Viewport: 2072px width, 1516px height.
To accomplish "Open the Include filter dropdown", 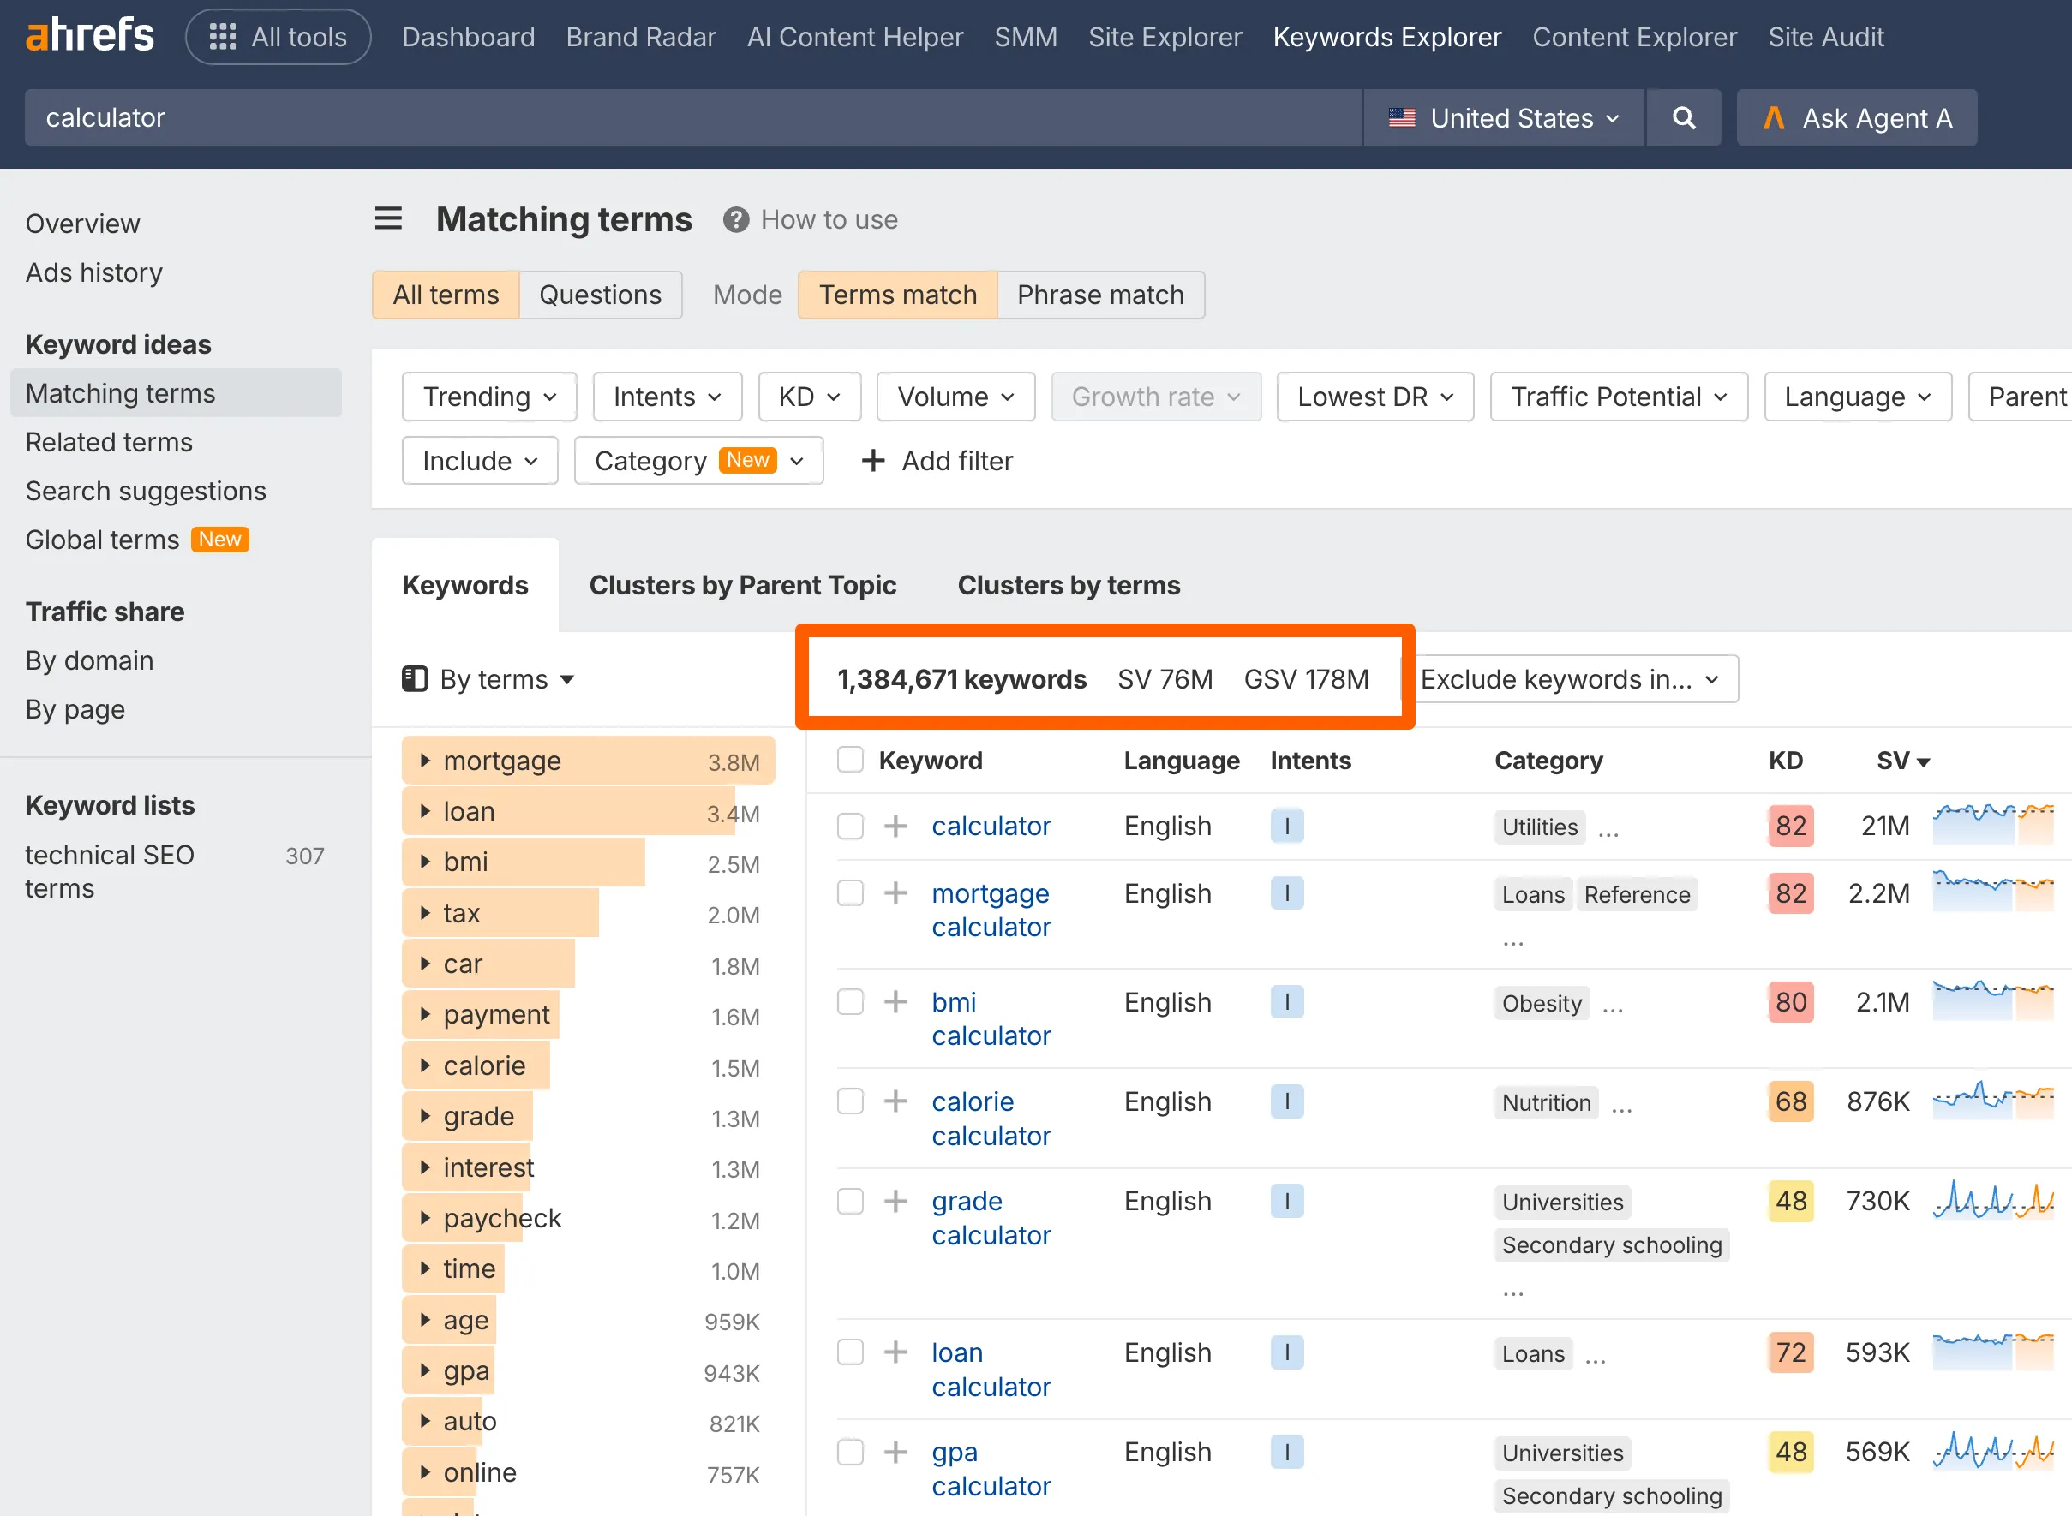I will 479,461.
